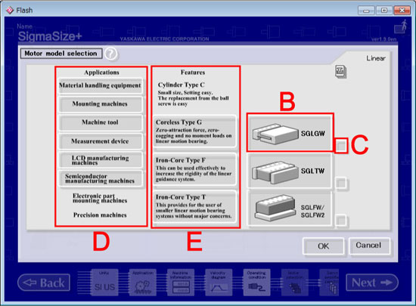Tick the checkbox beside SGLFW/SGLFW2

tap(341, 220)
